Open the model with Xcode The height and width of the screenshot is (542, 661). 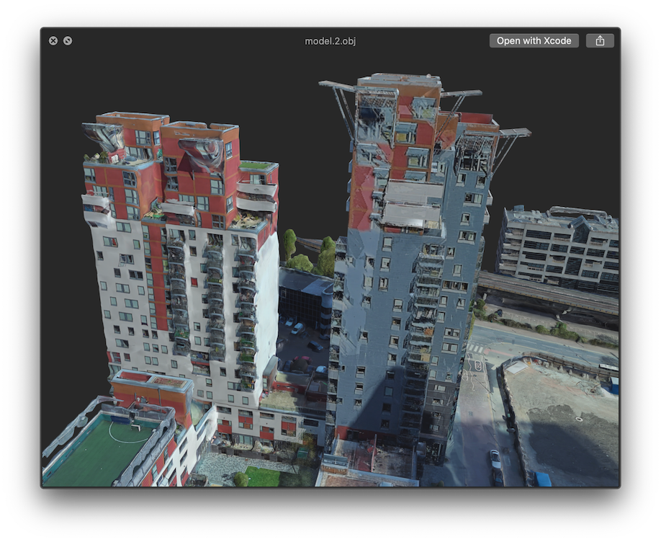pos(533,40)
